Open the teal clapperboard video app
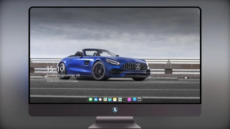 [110, 99]
